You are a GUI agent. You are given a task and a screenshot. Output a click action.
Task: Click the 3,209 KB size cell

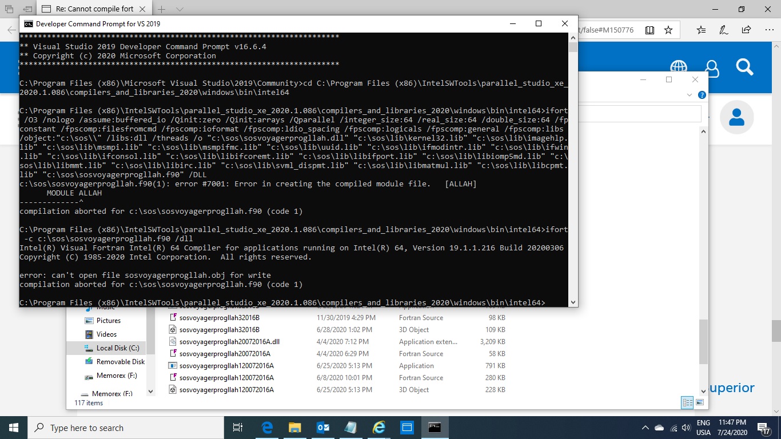(x=492, y=342)
